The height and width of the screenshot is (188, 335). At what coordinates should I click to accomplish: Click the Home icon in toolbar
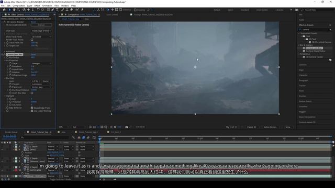4,10
